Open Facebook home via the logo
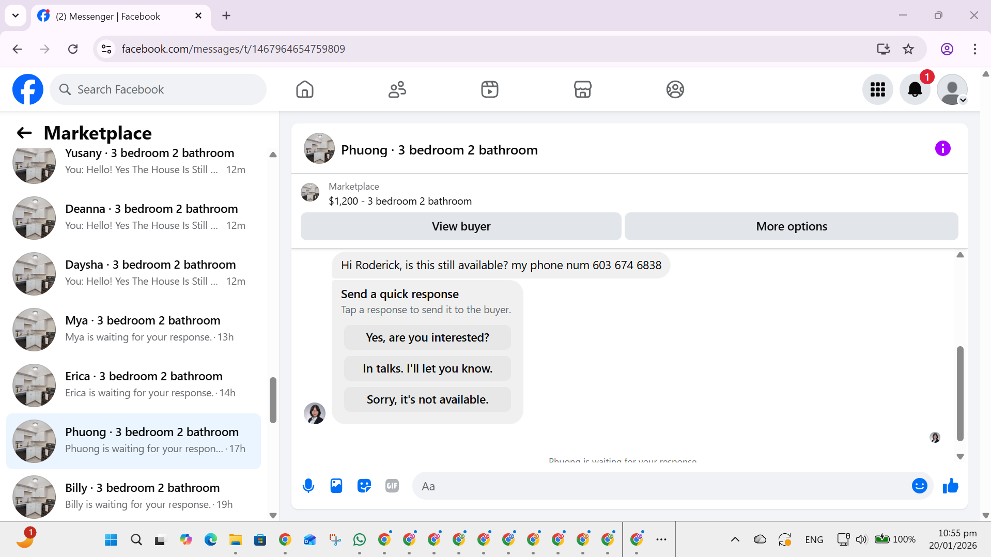 [28, 89]
